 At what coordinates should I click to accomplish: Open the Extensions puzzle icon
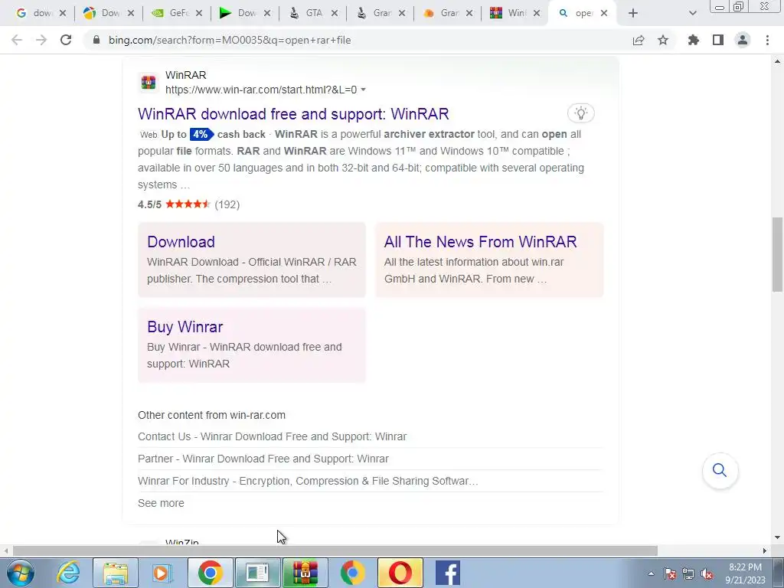tap(693, 40)
